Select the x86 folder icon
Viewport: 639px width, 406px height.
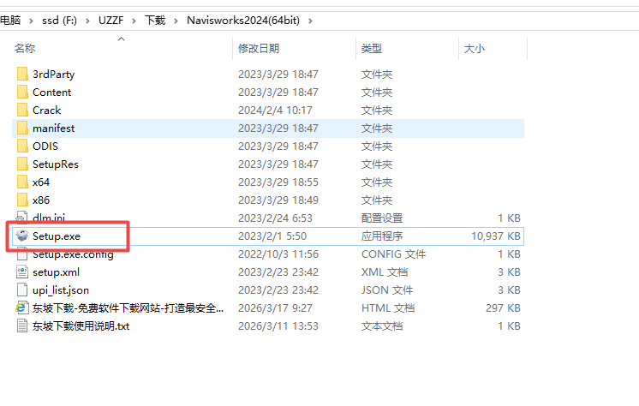click(22, 200)
